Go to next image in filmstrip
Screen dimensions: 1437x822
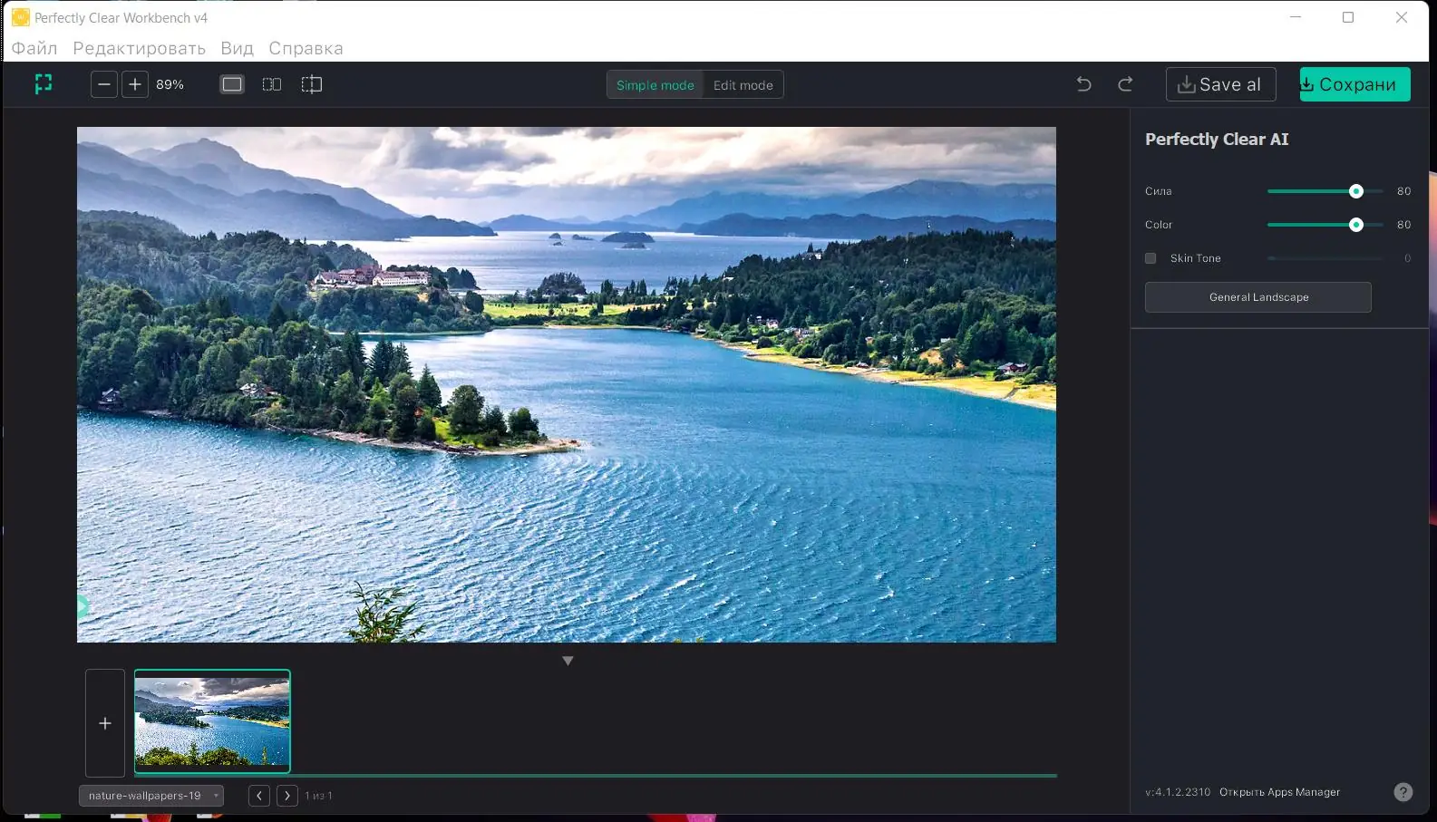(x=287, y=796)
